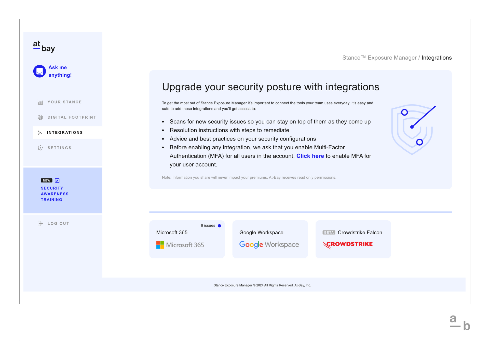Click the Log Out door icon

[x=40, y=223]
